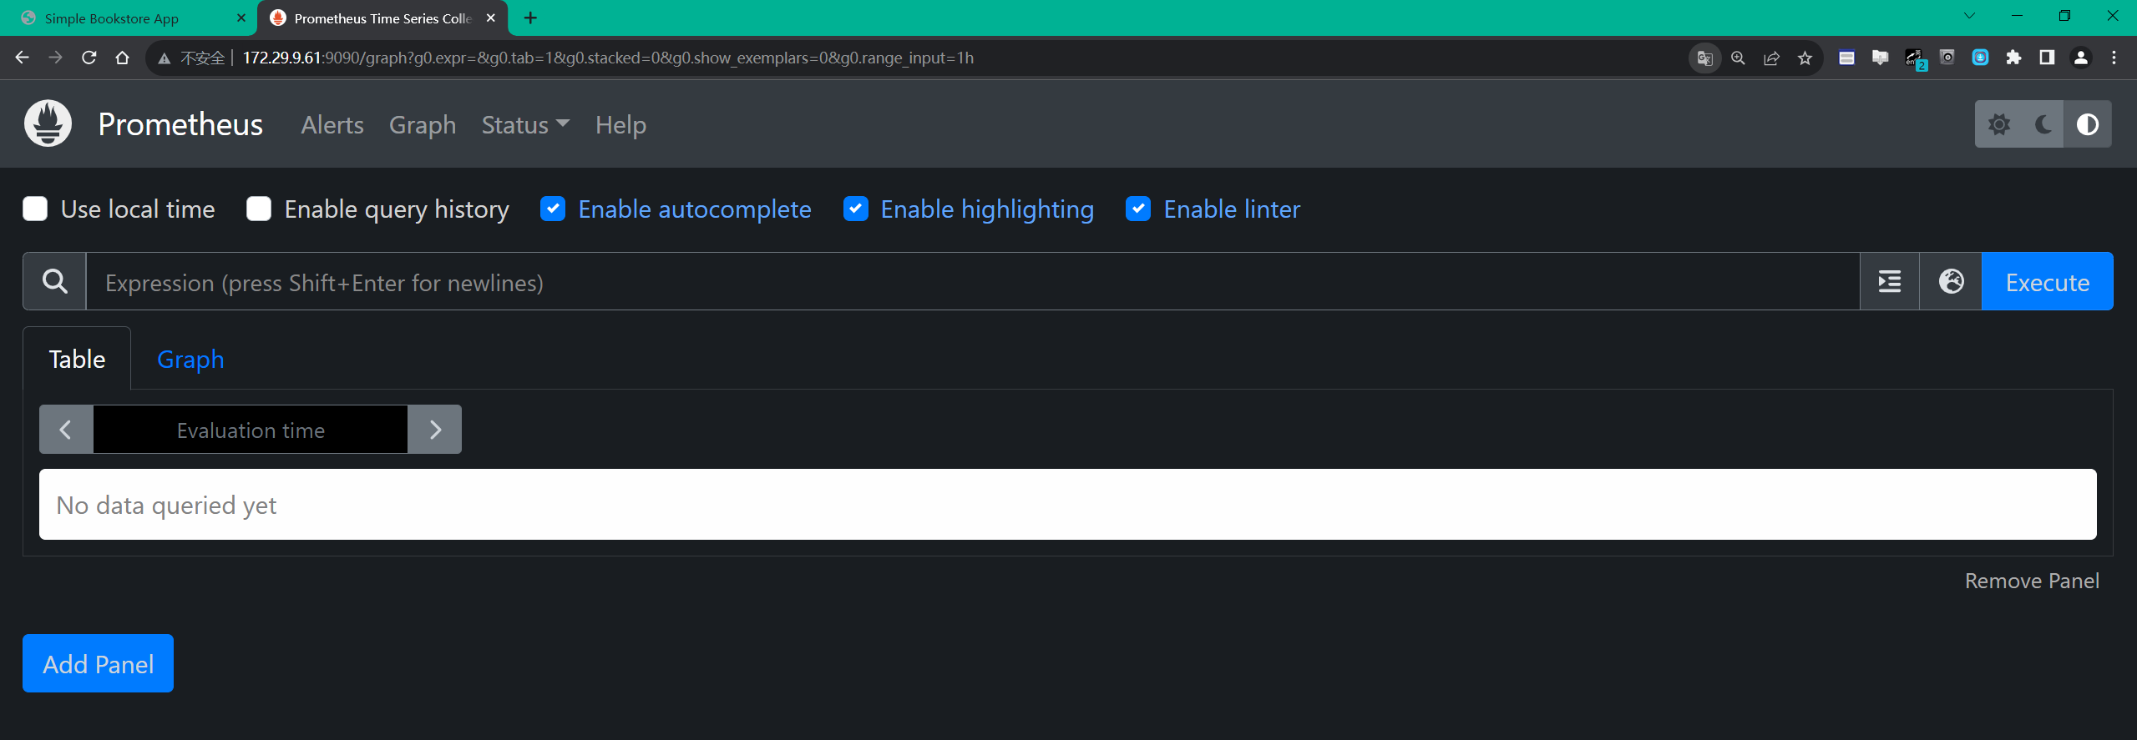
Task: Click the search magnifier icon beside expression
Action: coord(55,281)
